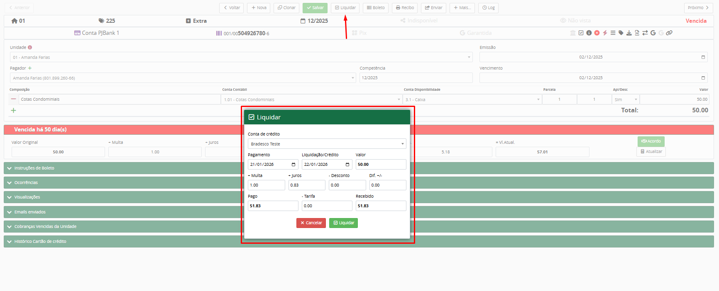Remove Cotas Condominiais line with minus icon

tap(13, 99)
